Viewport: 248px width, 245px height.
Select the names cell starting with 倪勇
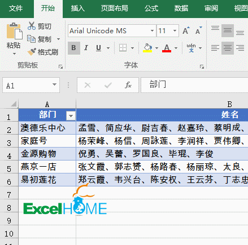[162, 154]
